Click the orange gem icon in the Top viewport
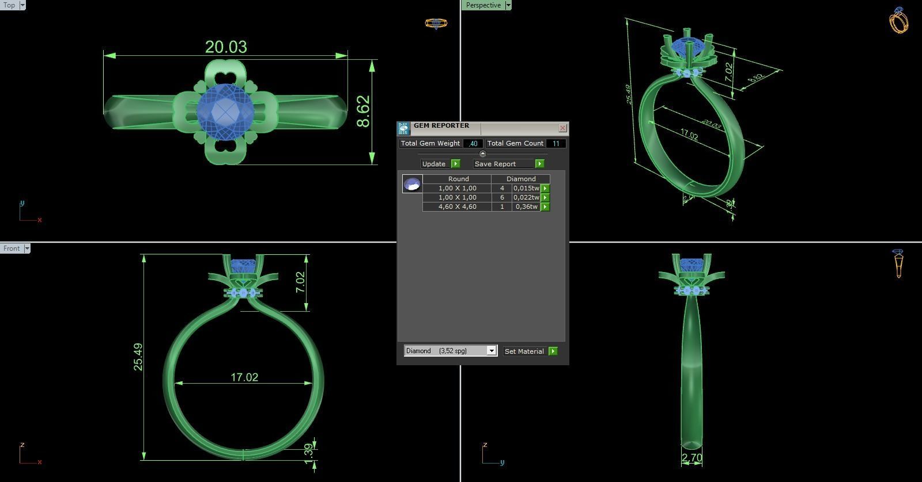The width and height of the screenshot is (922, 482). pos(436,24)
